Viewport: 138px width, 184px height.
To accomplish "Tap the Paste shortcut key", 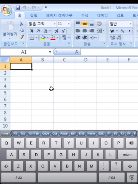I will coord(64,134).
